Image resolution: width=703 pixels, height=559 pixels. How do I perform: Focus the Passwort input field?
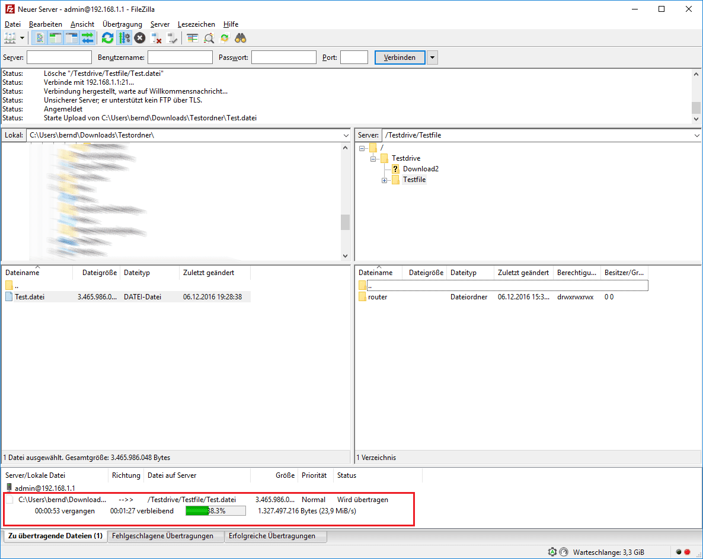284,58
